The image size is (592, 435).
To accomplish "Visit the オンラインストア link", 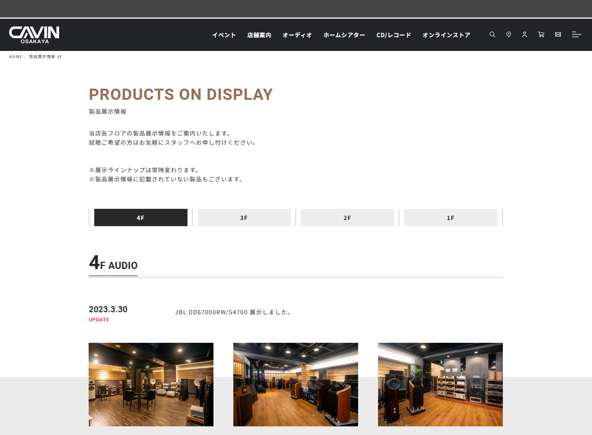I will point(446,35).
